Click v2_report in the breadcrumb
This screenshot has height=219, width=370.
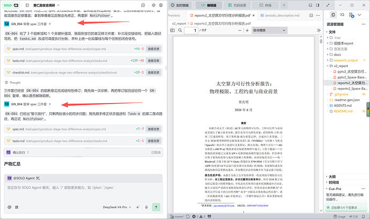click(x=179, y=24)
